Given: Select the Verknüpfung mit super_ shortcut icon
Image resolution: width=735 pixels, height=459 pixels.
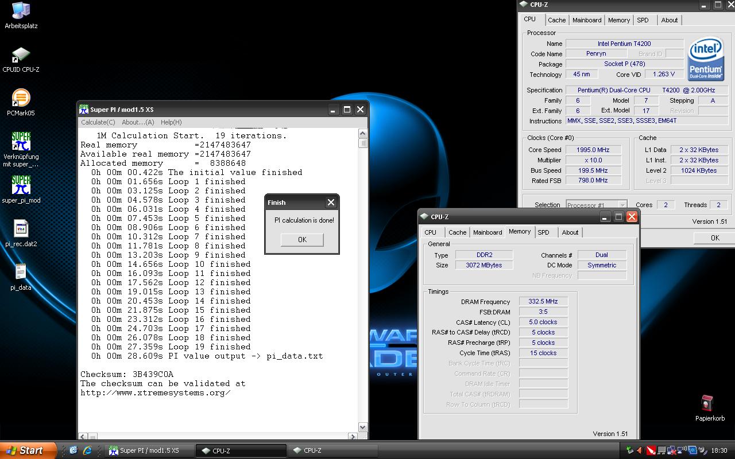Looking at the screenshot, I should (21, 141).
